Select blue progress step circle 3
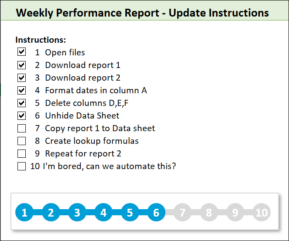 pos(77,213)
